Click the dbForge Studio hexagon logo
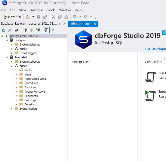The image size is (166, 161). 83,40
